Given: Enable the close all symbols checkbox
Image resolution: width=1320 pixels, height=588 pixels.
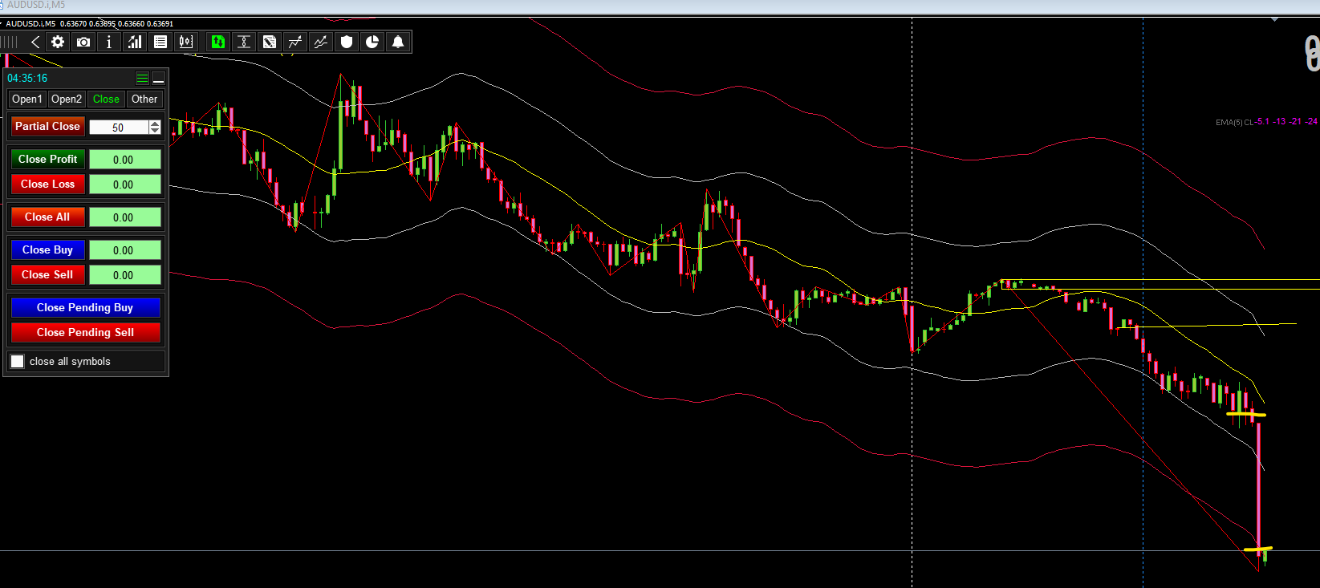Looking at the screenshot, I should pyautogui.click(x=17, y=361).
